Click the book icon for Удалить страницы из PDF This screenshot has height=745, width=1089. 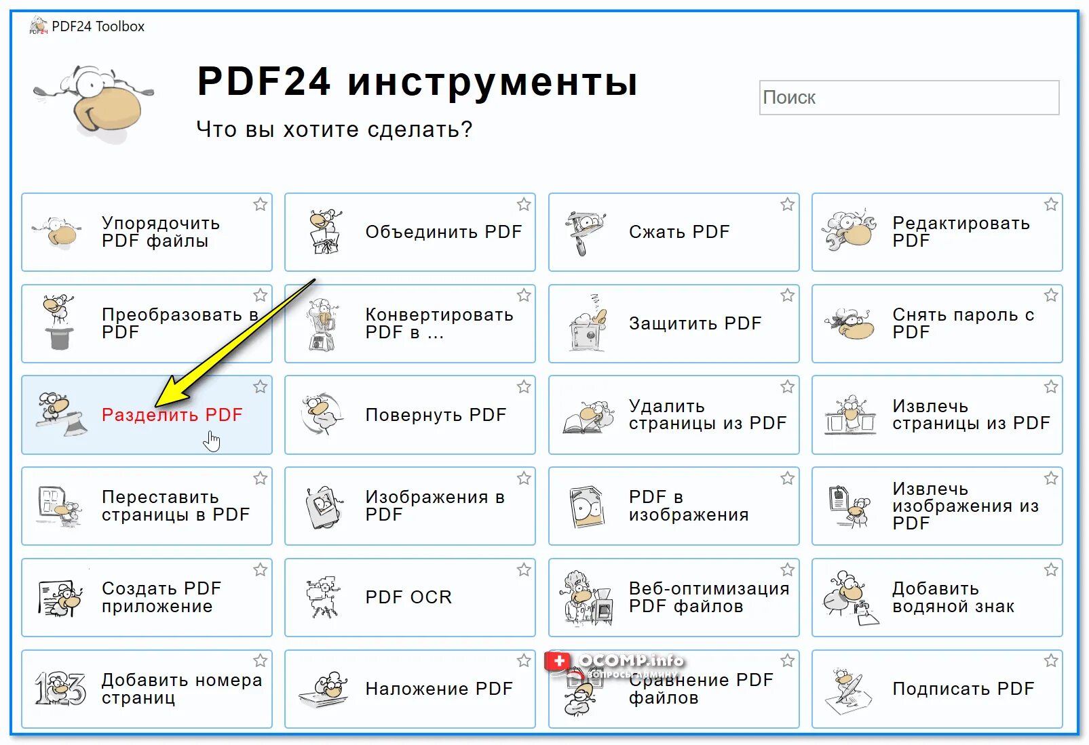click(588, 416)
